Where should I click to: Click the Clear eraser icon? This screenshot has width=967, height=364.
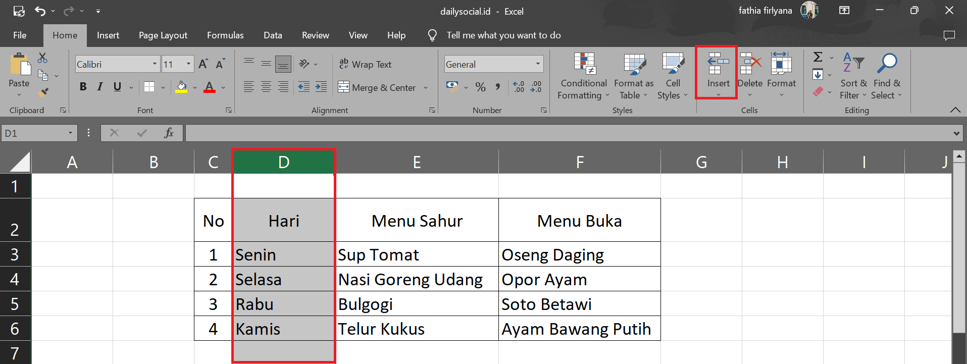[x=818, y=92]
